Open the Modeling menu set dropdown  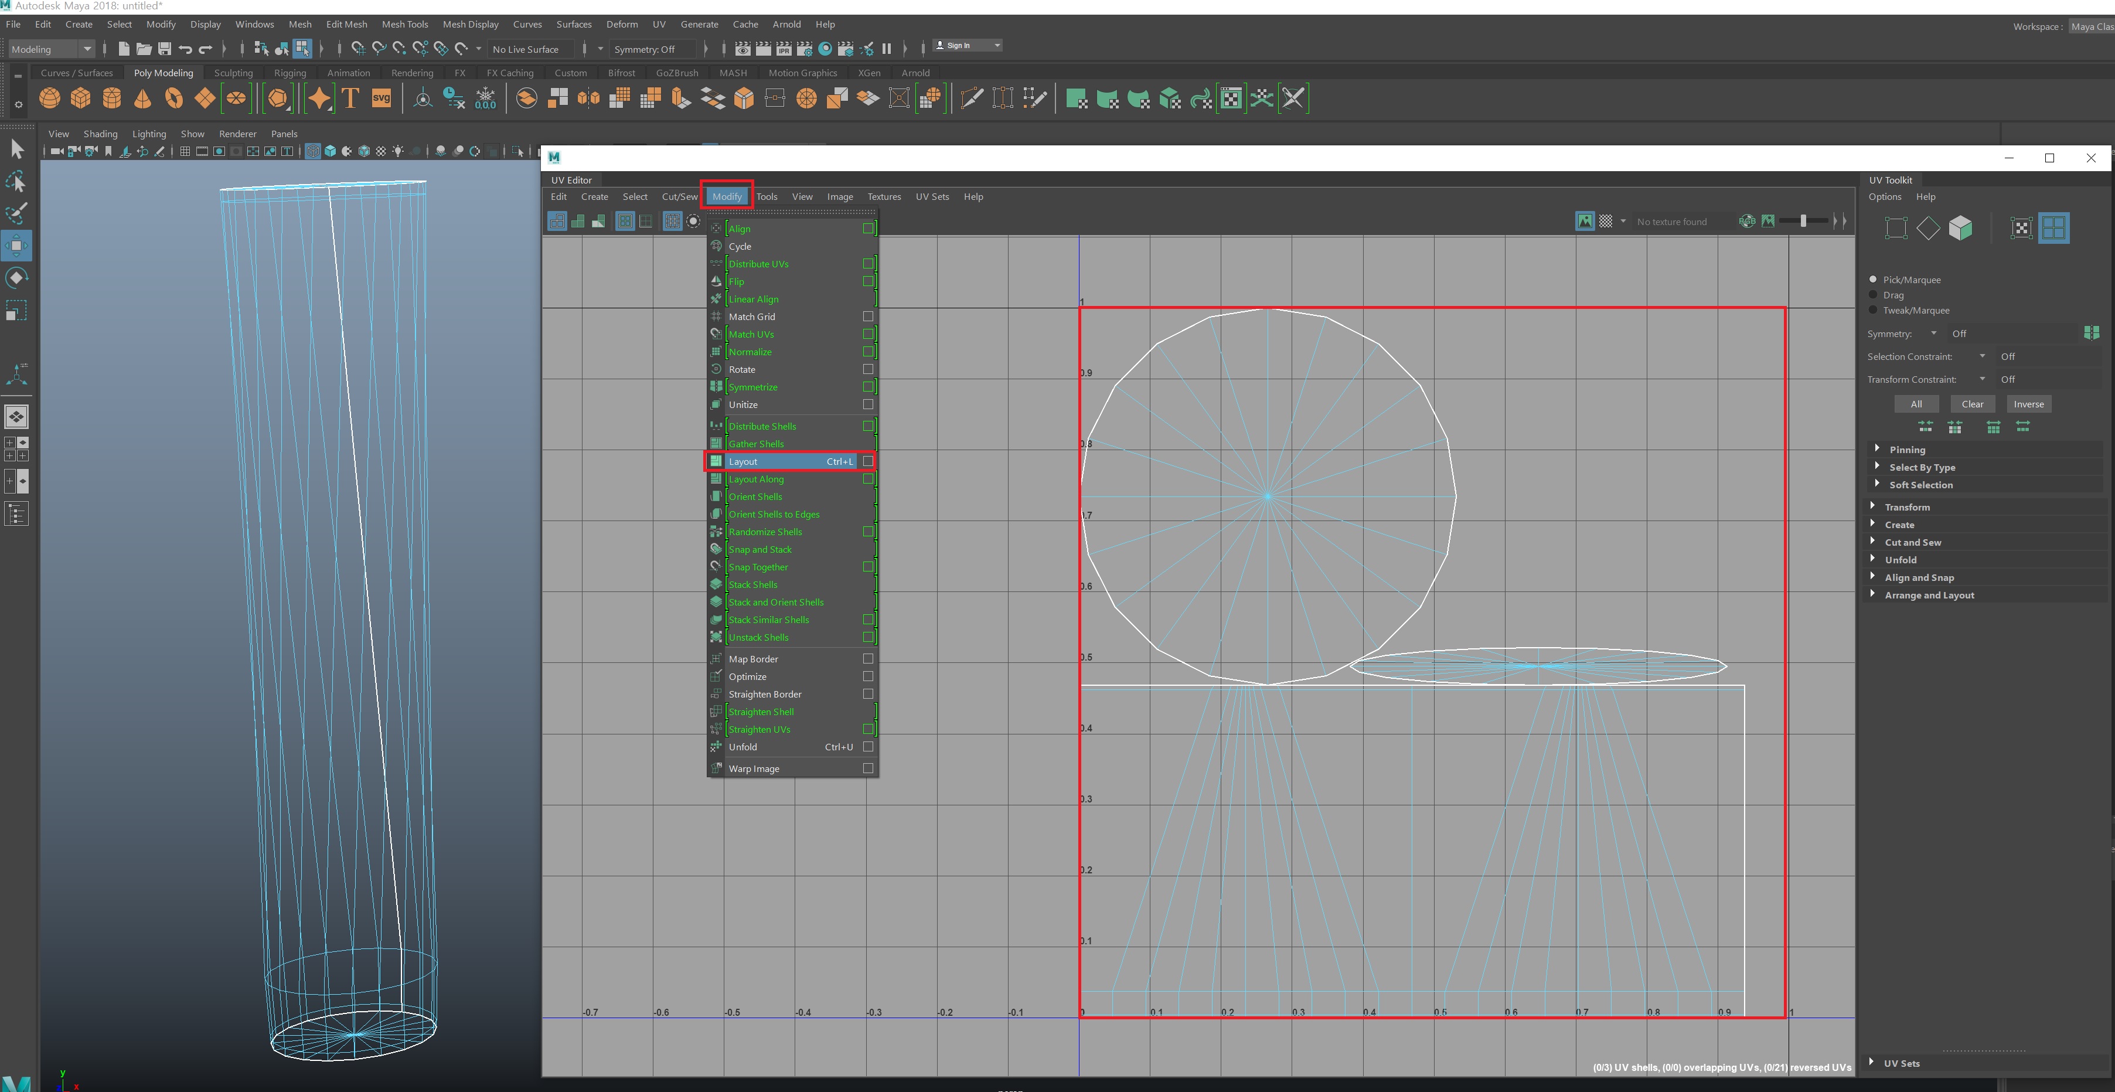(51, 49)
